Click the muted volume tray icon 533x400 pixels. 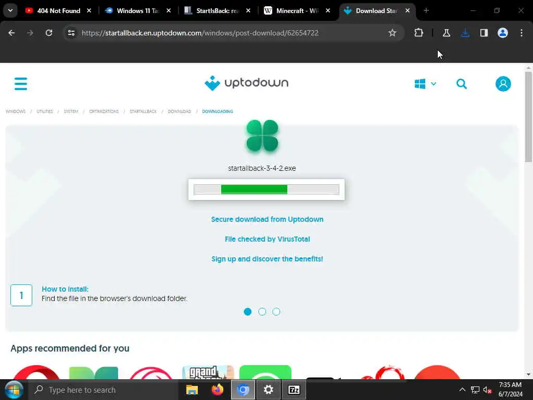tap(487, 390)
